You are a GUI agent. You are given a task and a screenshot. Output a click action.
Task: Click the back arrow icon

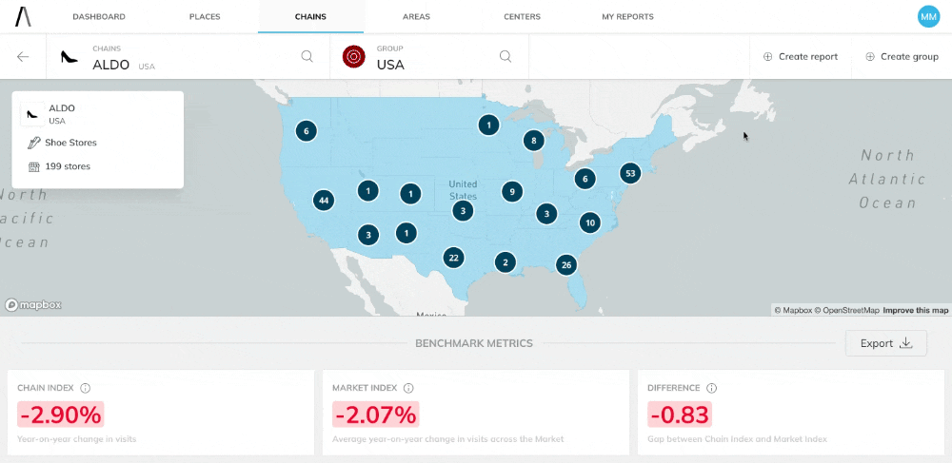23,57
